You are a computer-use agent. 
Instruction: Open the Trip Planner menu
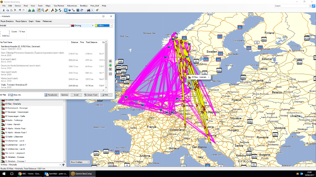tap(59, 6)
